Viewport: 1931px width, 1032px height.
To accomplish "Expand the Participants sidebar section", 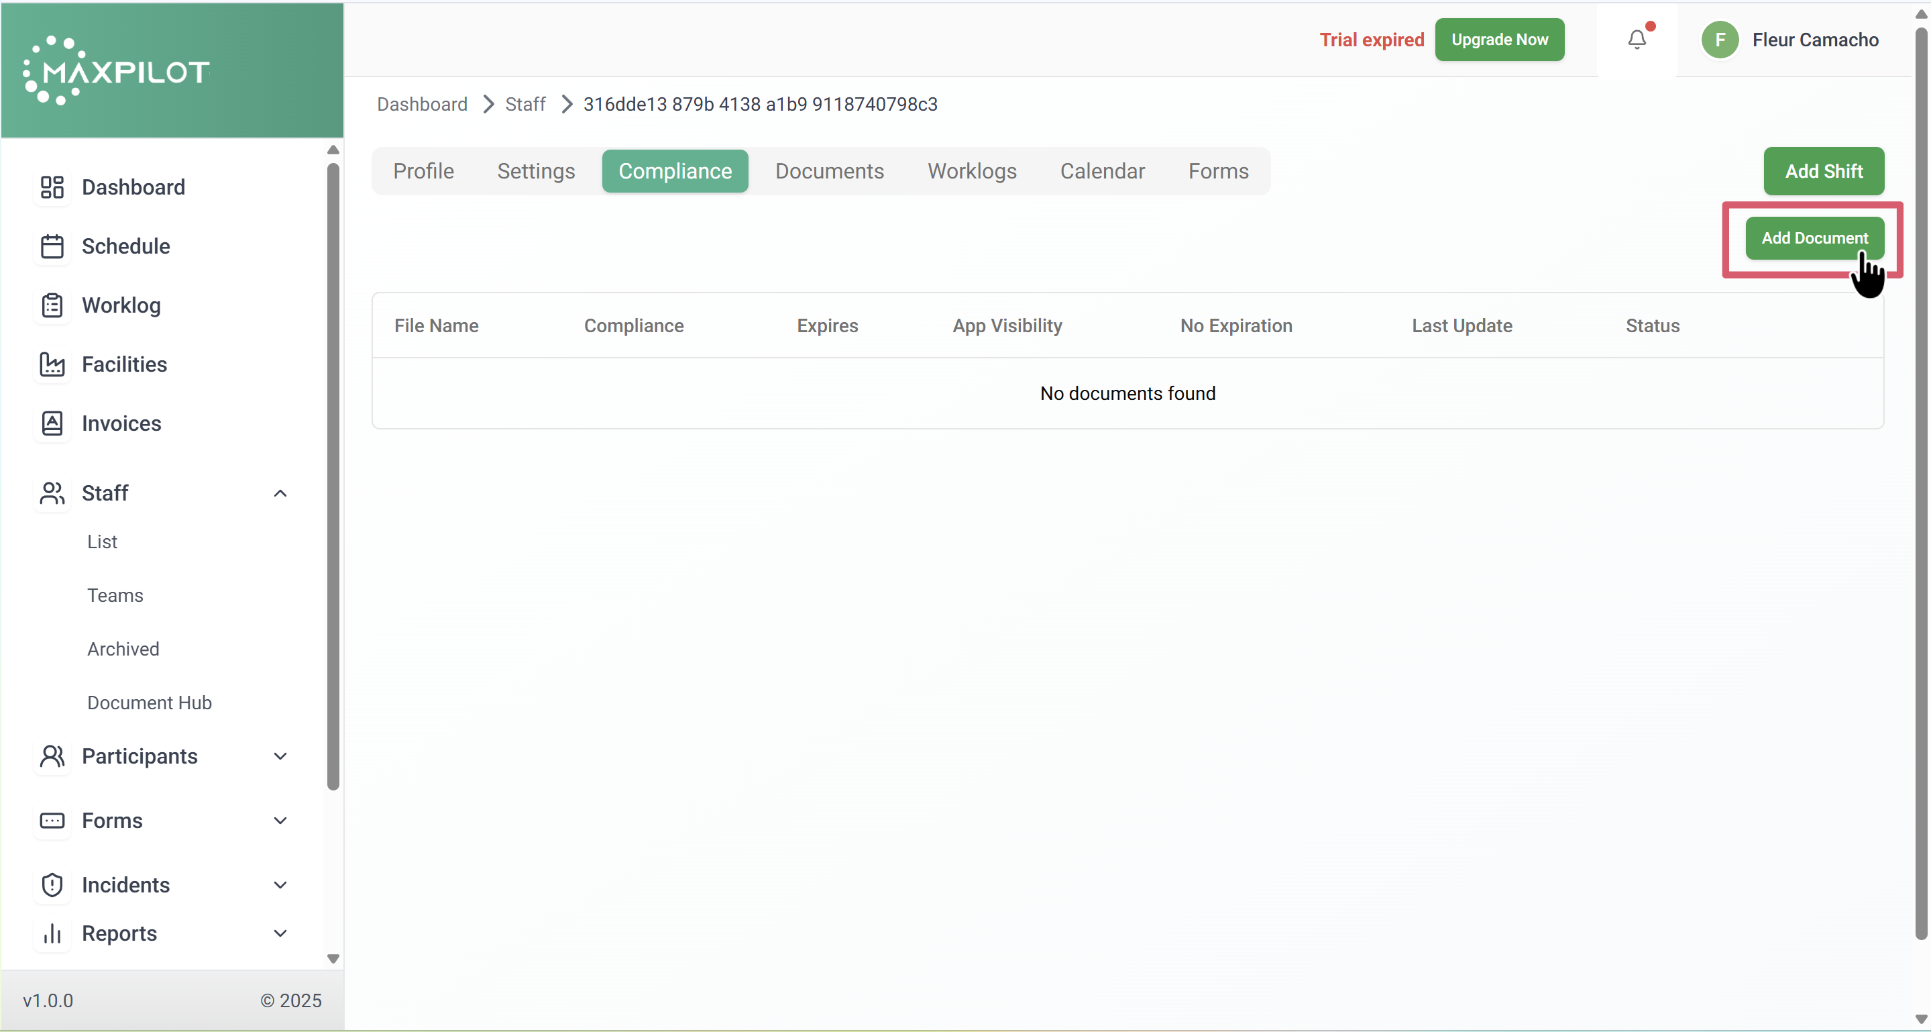I will [x=280, y=756].
